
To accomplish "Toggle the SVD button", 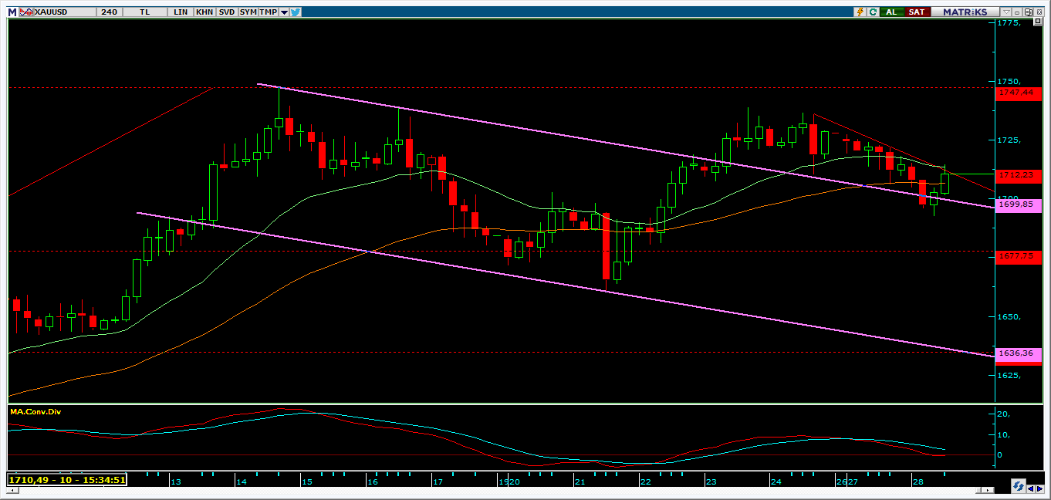I will tap(227, 12).
